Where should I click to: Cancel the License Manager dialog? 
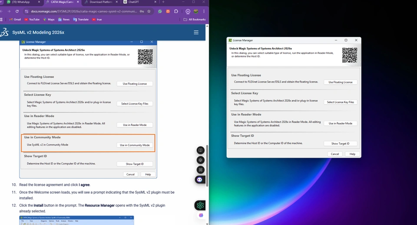point(335,154)
